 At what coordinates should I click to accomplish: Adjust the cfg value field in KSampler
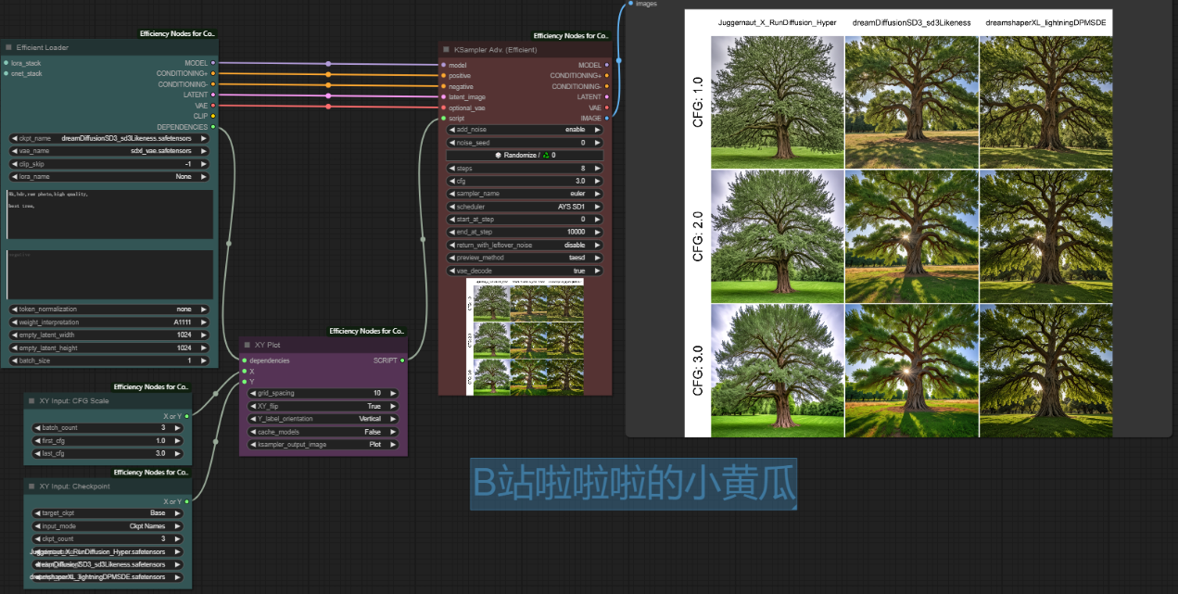(526, 181)
